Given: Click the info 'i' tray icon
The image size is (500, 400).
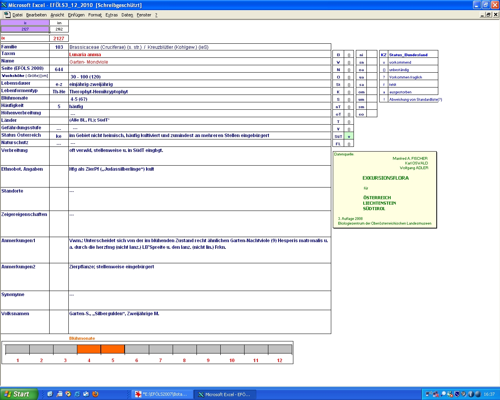Looking at the screenshot, I should pyautogui.click(x=471, y=394).
